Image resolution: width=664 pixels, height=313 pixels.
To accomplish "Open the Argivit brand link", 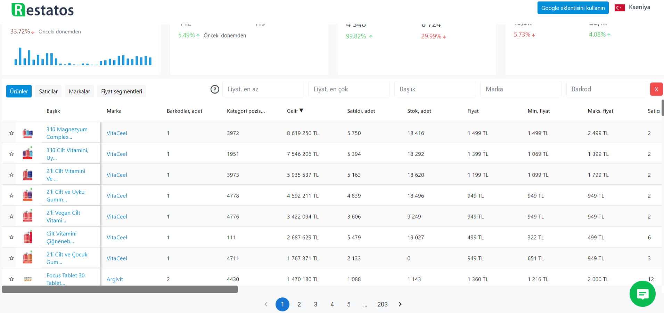I will pos(115,279).
